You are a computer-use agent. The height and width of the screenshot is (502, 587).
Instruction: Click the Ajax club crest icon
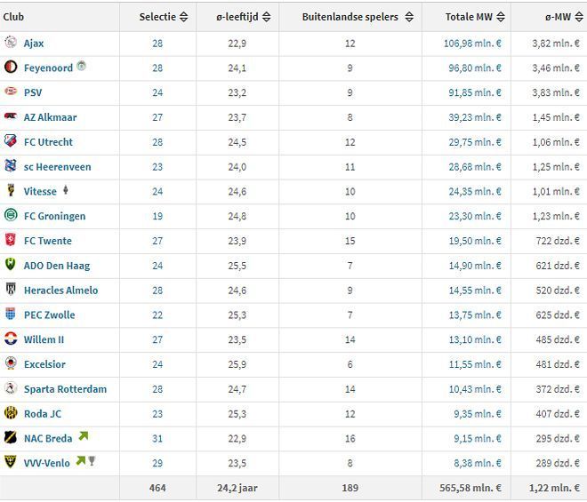tap(11, 43)
